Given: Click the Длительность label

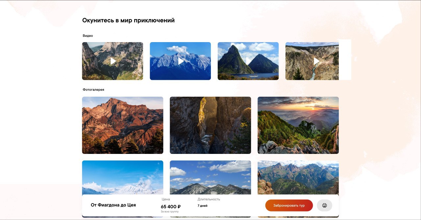Looking at the screenshot, I should (209, 199).
